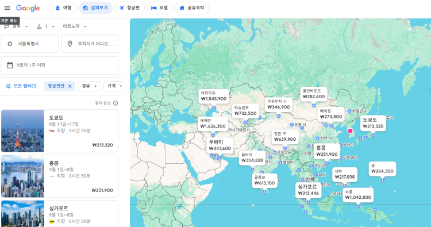
Task: Expand the trip type dropdown
Action: [16, 26]
